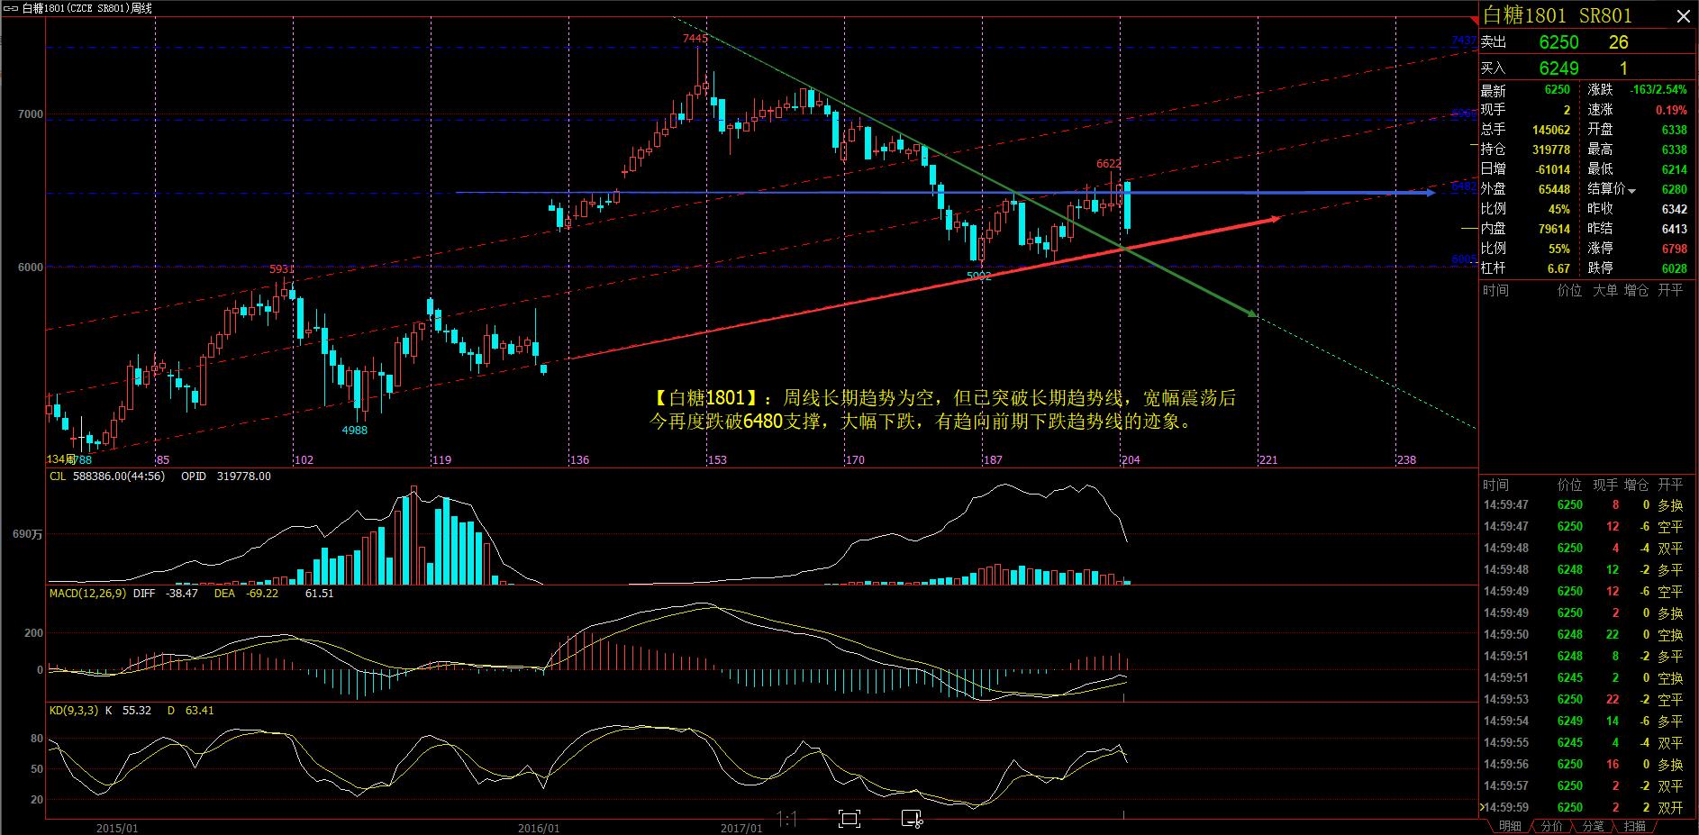Switch to the 扫描 tab
1699x835 pixels.
point(1634,826)
